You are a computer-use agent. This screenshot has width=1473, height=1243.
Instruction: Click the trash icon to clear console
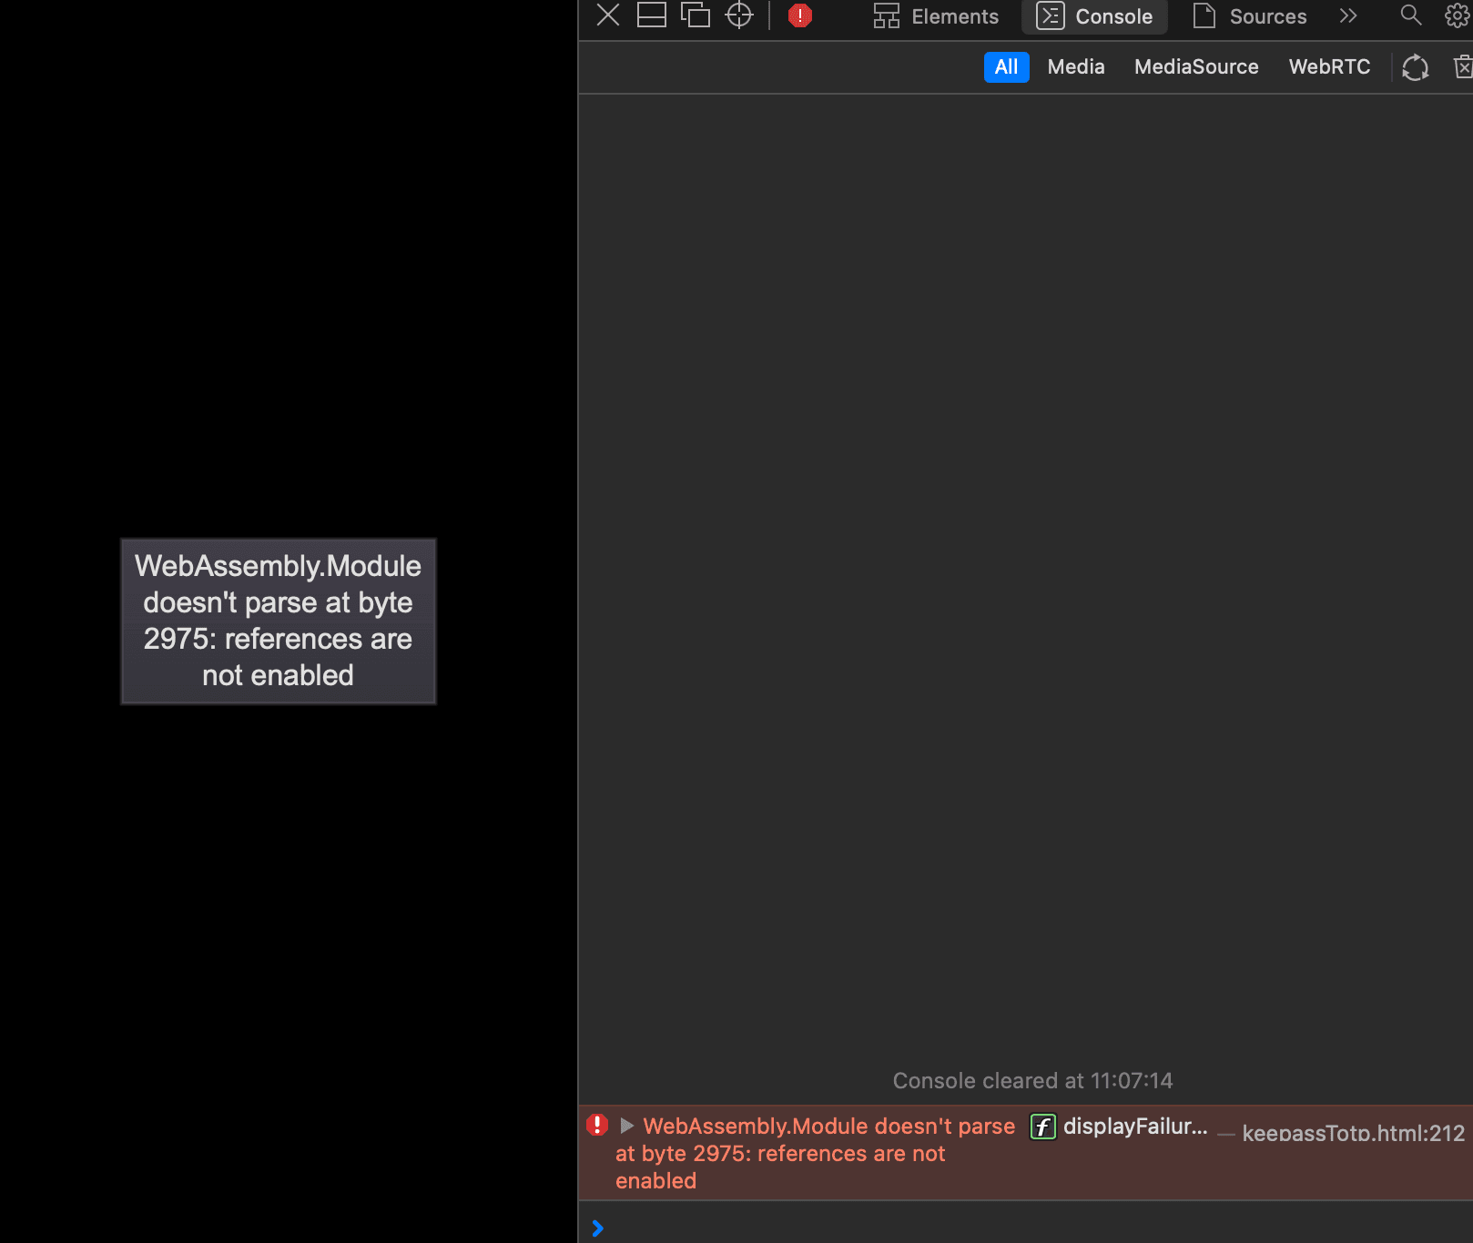1462,66
